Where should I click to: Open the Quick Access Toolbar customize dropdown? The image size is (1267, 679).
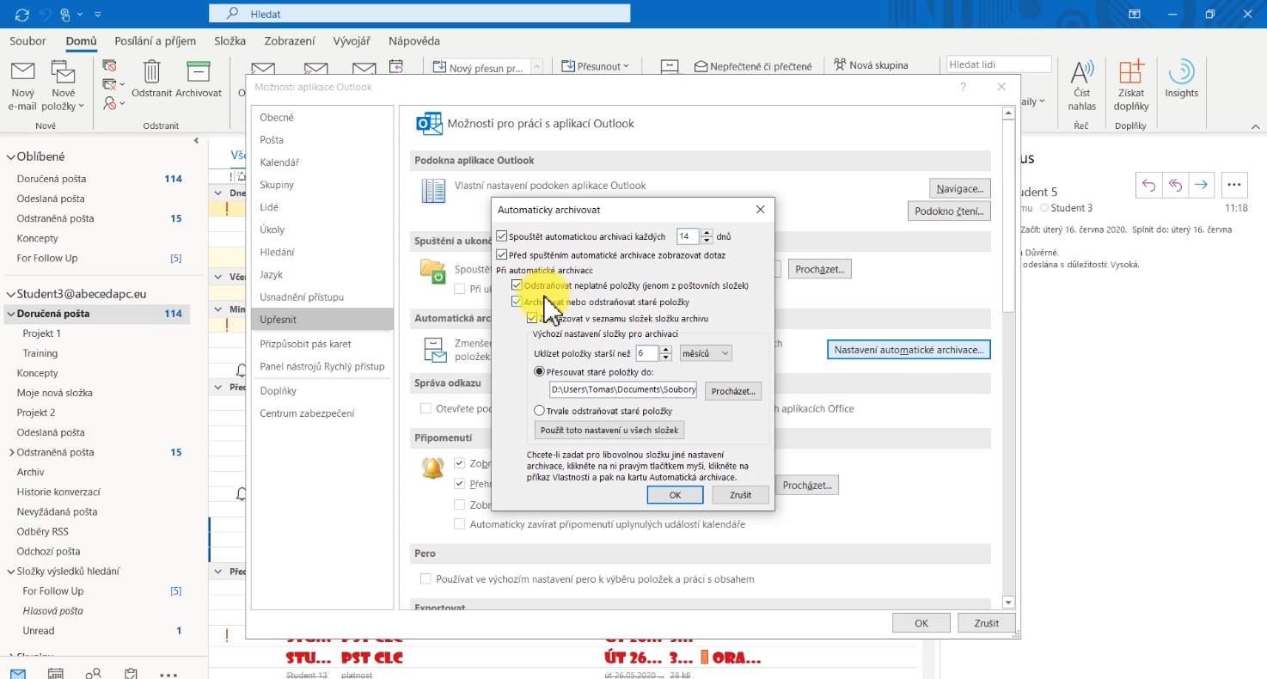coord(97,15)
